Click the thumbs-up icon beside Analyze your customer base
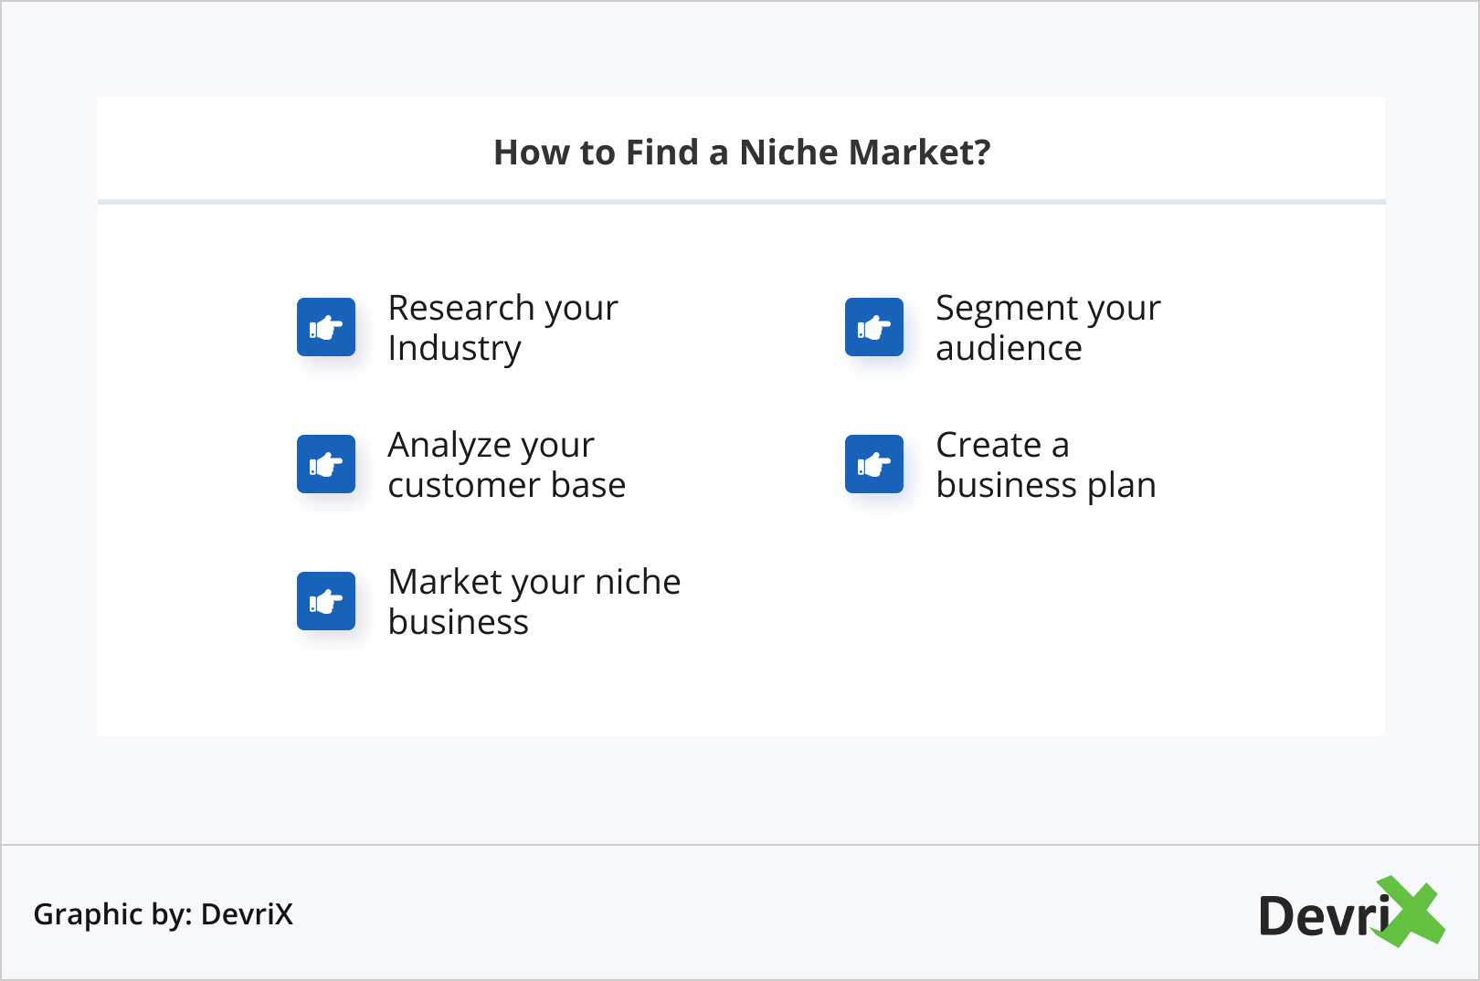 (326, 464)
